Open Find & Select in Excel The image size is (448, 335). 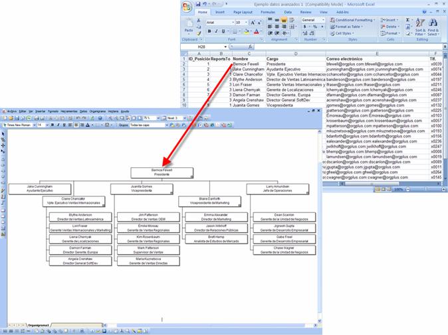click(433, 27)
